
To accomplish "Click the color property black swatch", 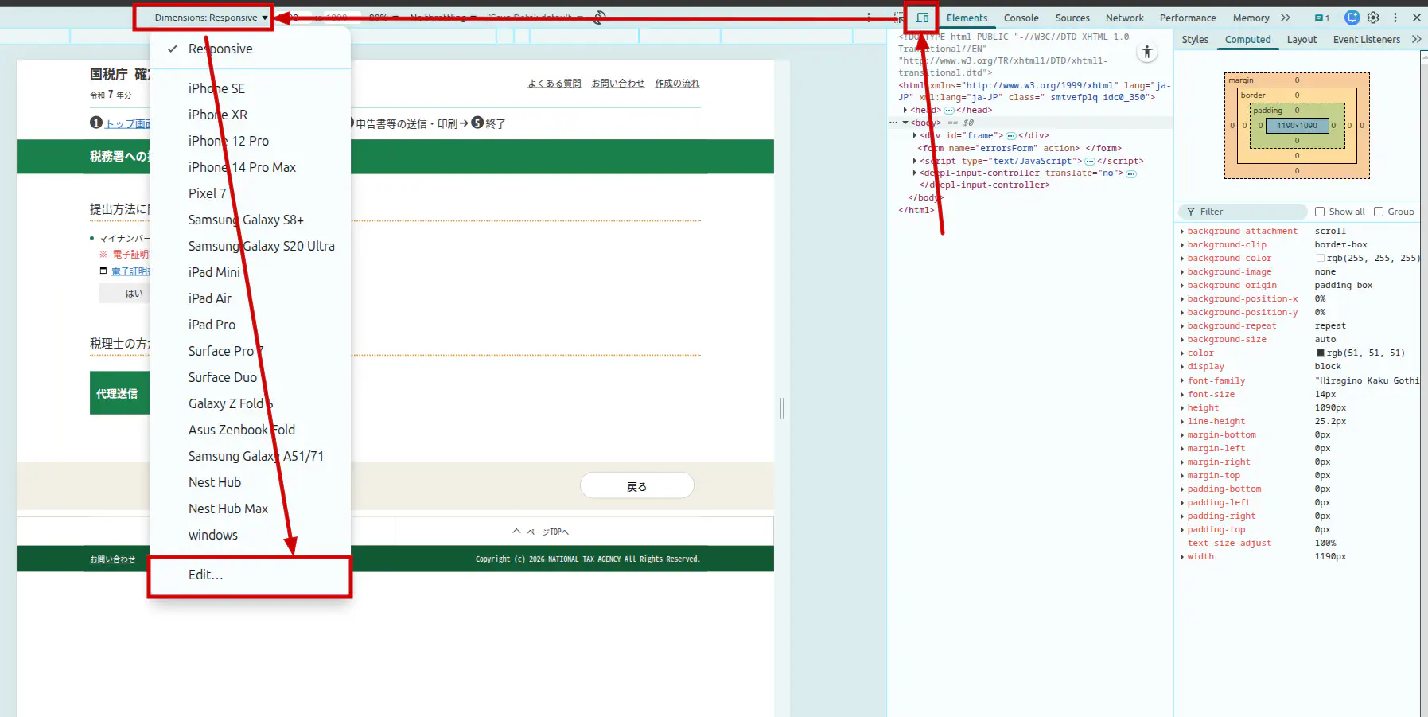I will coord(1321,353).
